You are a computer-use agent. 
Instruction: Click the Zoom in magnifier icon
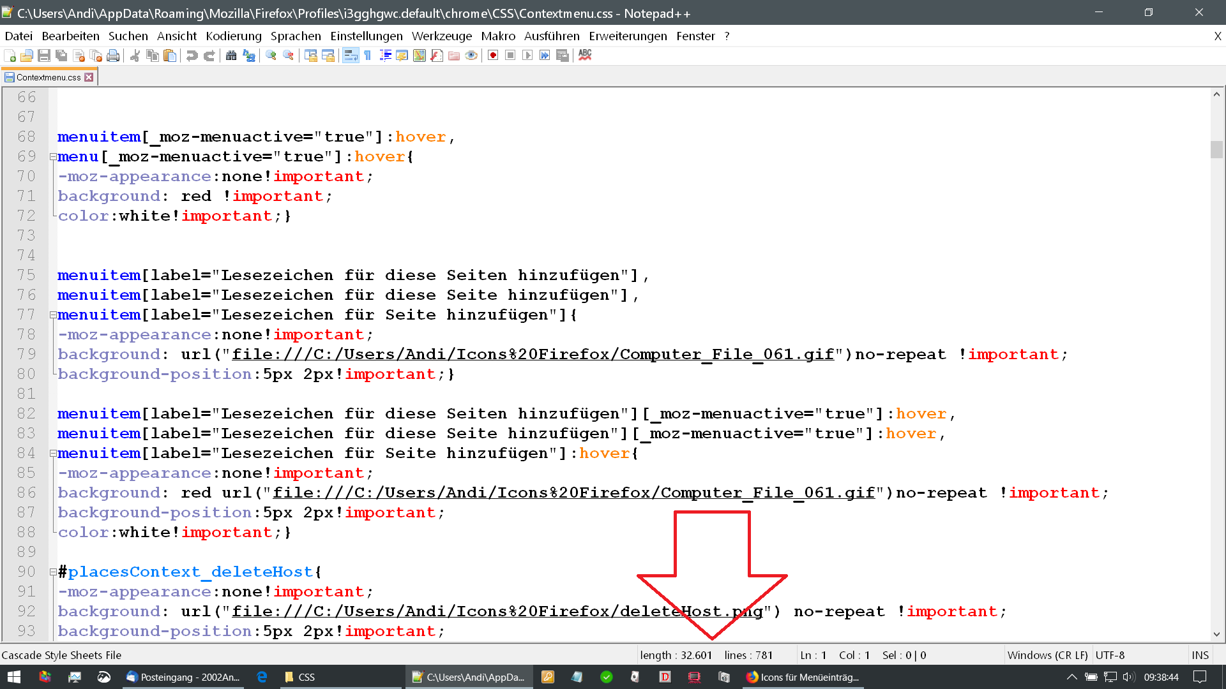(x=271, y=56)
